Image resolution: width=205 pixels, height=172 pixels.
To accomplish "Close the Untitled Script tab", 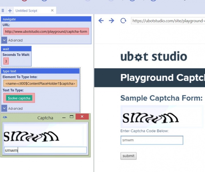I will pyautogui.click(x=52, y=10).
